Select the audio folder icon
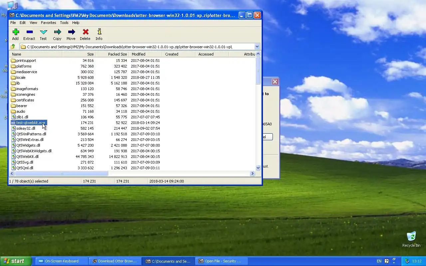Screen dimensions: 426x266 [x=13, y=111]
